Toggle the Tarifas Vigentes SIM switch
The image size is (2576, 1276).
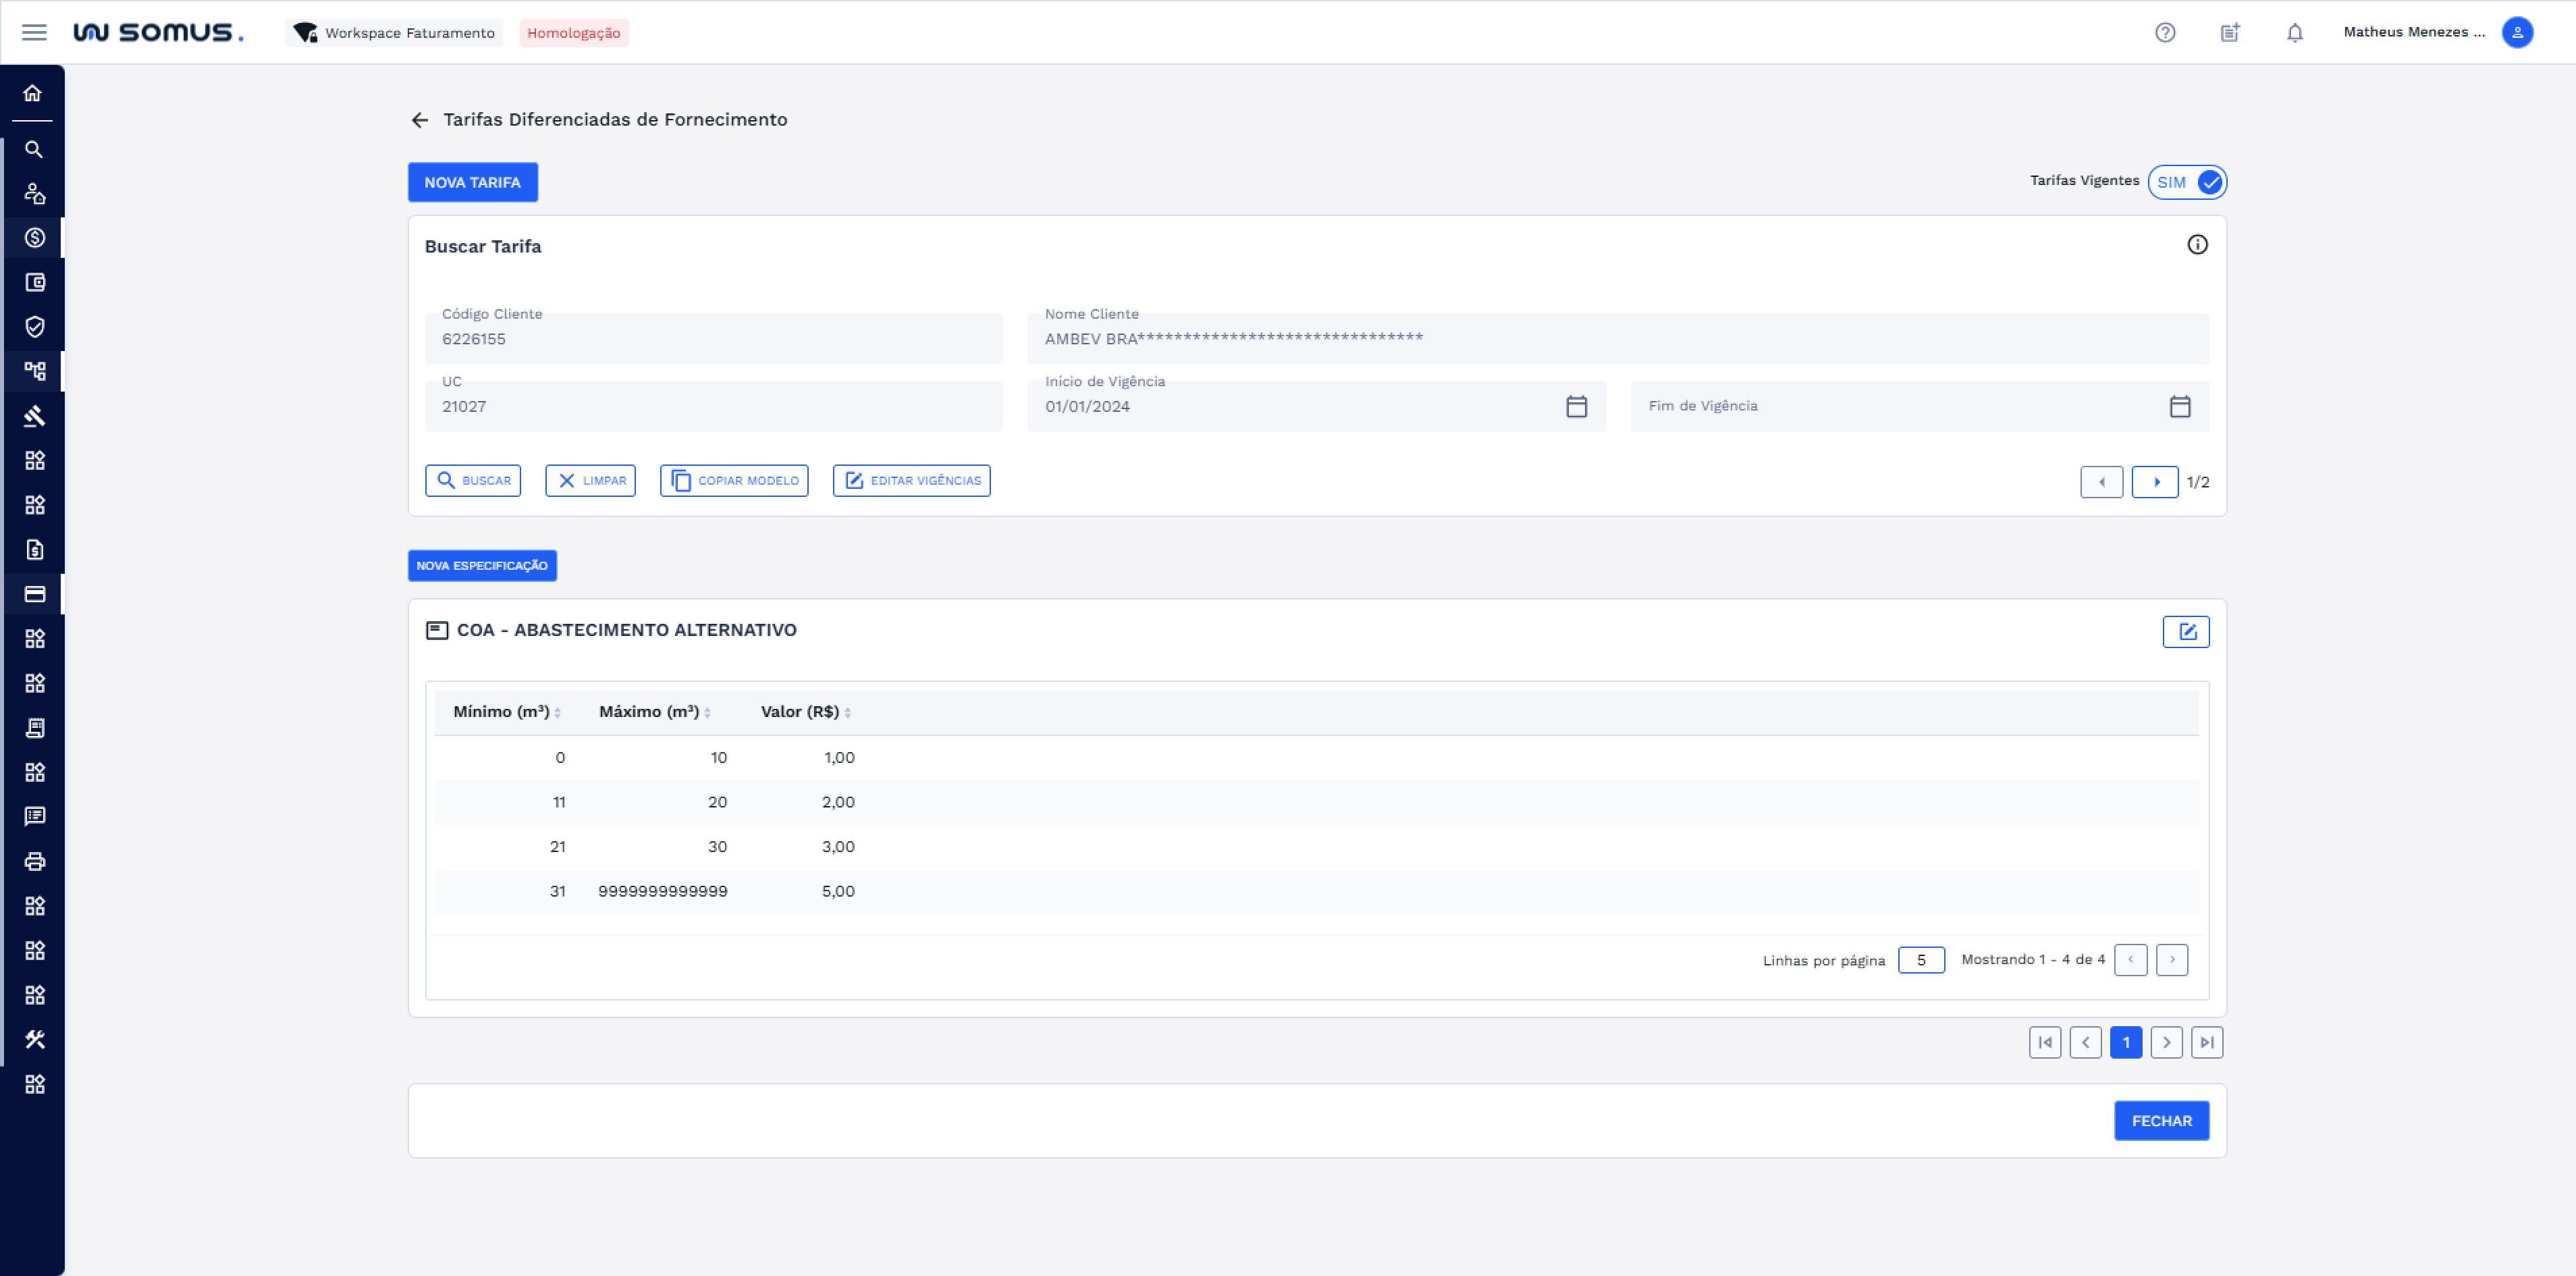tap(2187, 182)
